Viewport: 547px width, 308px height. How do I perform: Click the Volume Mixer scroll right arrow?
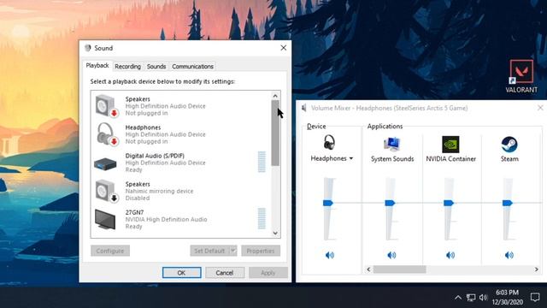(x=537, y=269)
